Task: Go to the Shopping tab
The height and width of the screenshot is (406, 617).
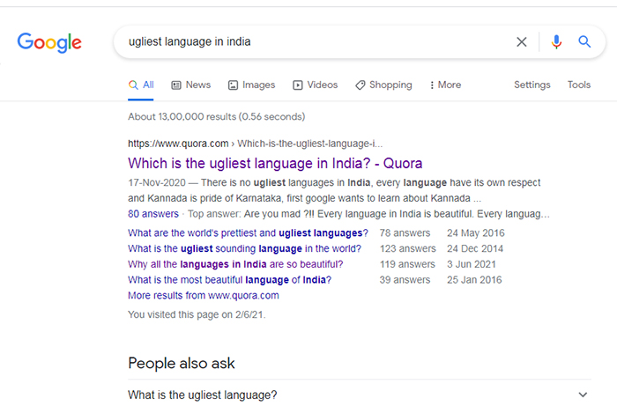Action: coord(383,85)
